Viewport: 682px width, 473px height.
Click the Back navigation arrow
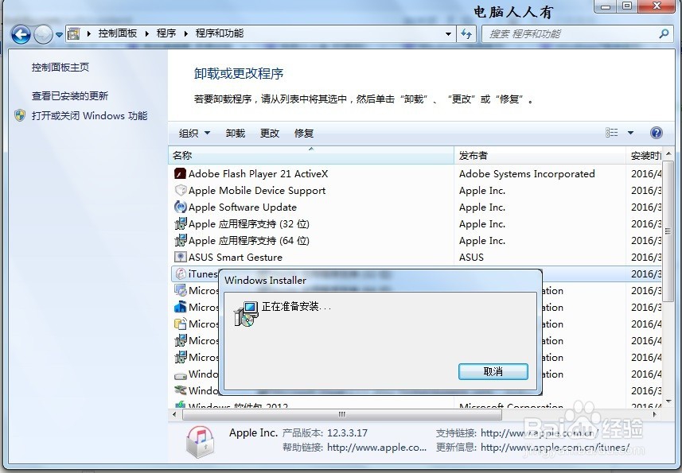pos(21,34)
